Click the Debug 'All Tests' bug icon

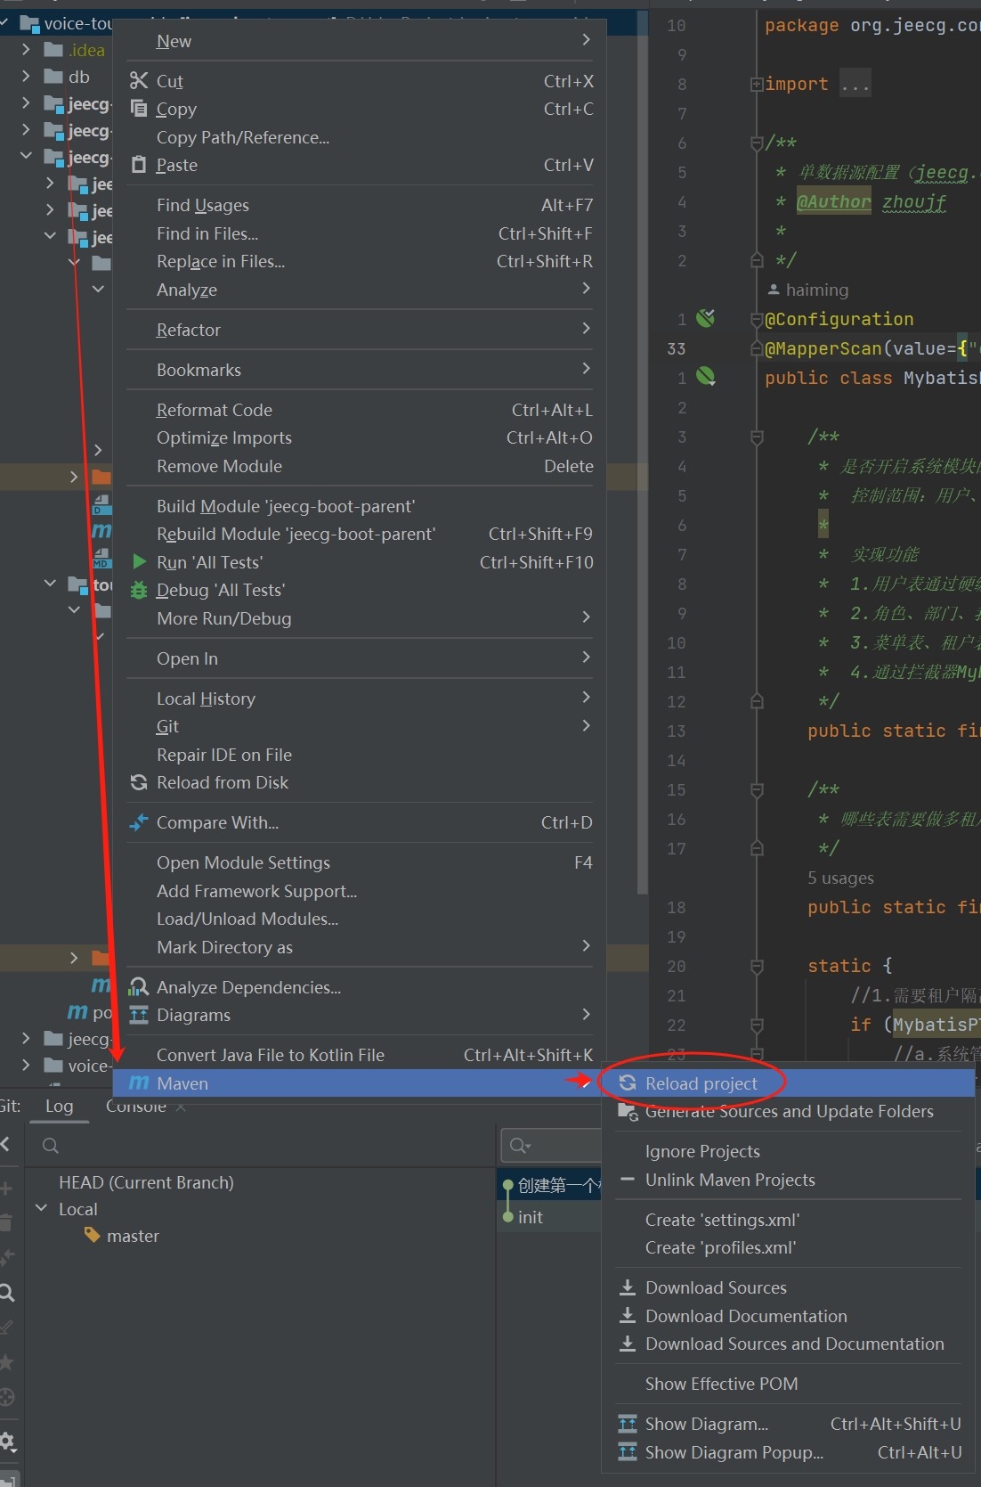click(139, 590)
